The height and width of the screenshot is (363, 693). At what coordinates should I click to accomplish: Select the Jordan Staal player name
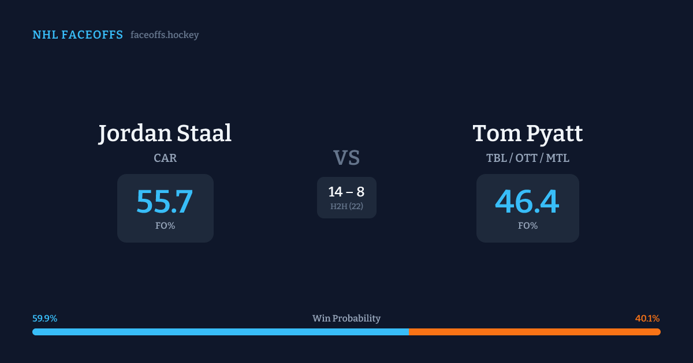pyautogui.click(x=165, y=134)
